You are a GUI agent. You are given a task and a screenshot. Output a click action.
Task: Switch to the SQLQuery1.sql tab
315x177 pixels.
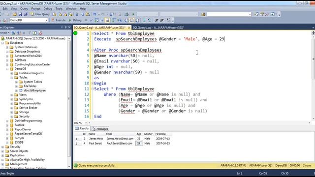pyautogui.click(x=158, y=28)
